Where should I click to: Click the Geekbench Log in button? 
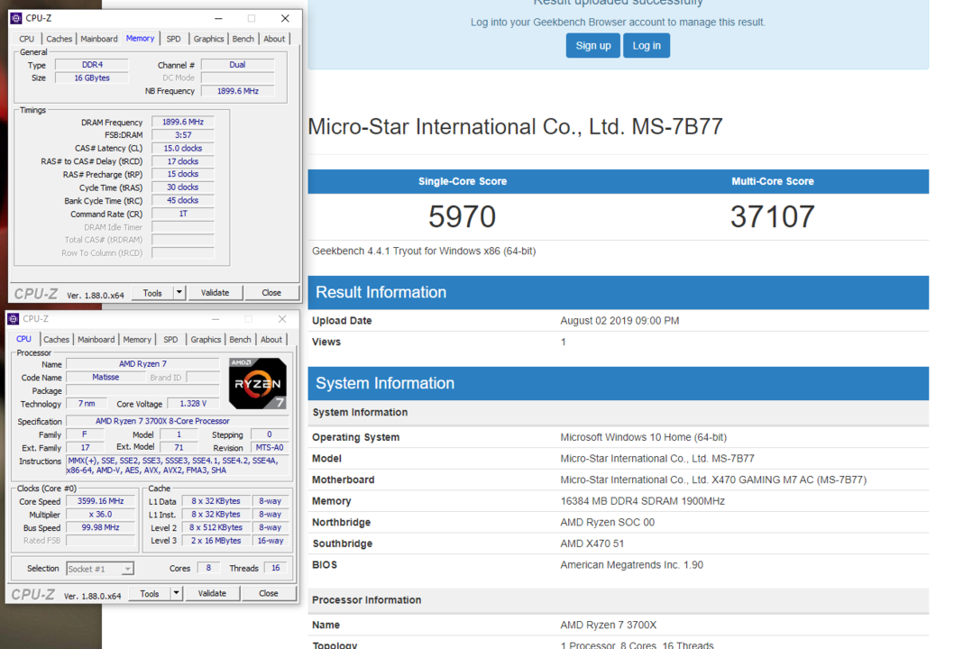click(647, 46)
